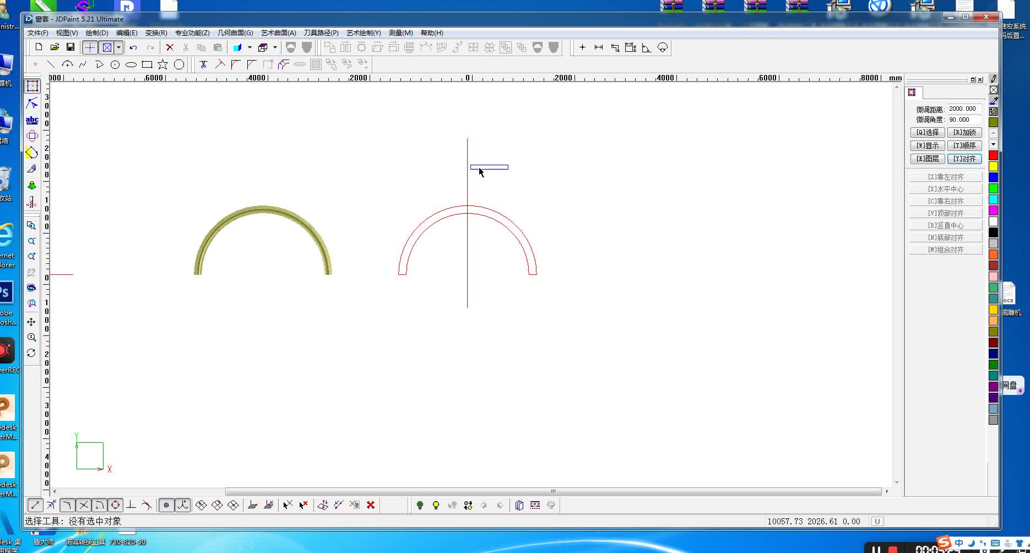Click the 微调距离 input field showing 2000.000
The height and width of the screenshot is (553, 1030).
(964, 109)
